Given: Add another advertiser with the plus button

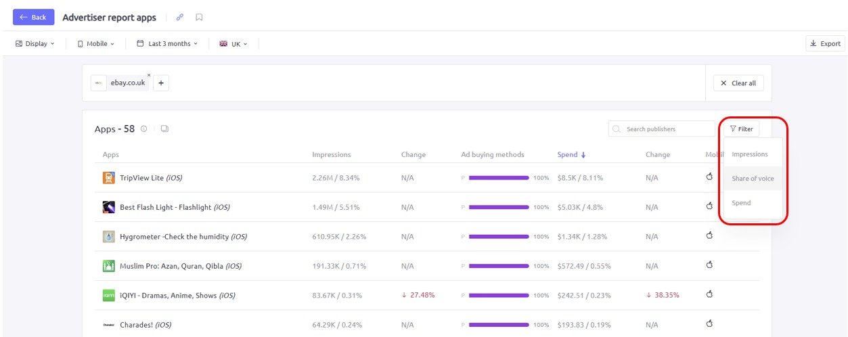Looking at the screenshot, I should [x=161, y=83].
